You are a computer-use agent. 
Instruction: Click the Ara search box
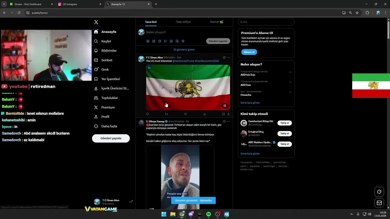pos(266,22)
